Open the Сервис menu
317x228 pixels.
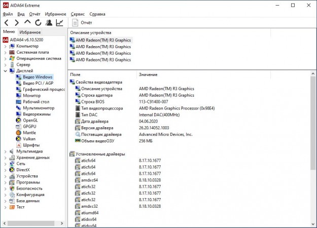tap(78, 14)
